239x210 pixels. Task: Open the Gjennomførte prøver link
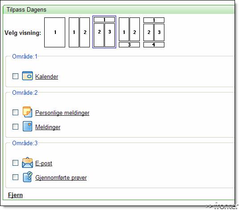point(61,178)
